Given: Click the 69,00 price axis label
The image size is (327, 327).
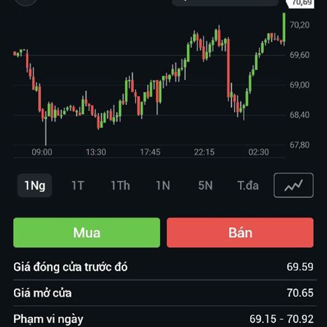Looking at the screenshot, I should (299, 85).
